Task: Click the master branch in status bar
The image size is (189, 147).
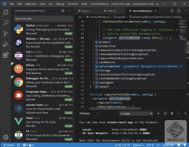Action: (9, 145)
